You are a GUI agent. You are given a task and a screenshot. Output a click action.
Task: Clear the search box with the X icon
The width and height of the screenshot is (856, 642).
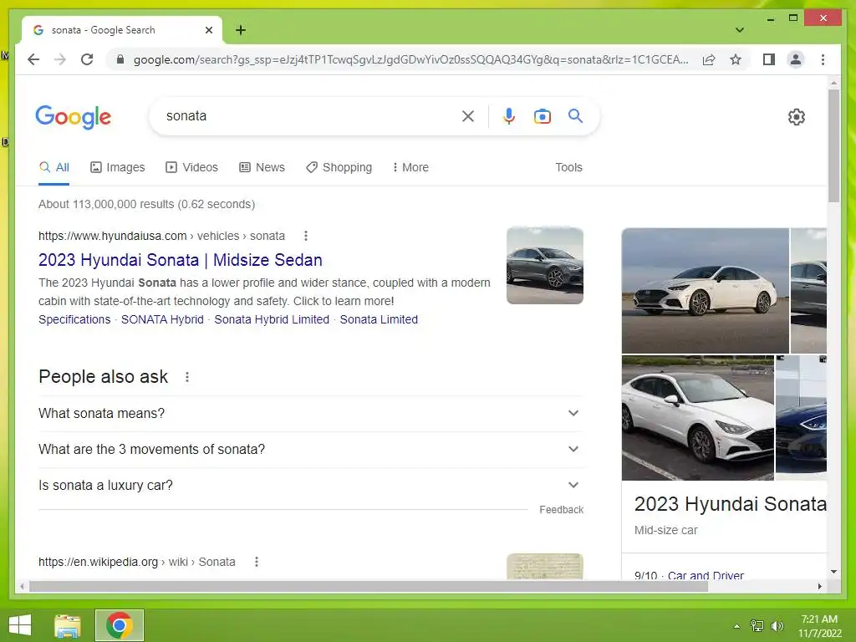468,115
